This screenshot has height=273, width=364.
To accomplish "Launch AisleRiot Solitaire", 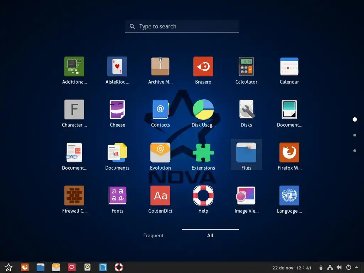I will 117,71.
